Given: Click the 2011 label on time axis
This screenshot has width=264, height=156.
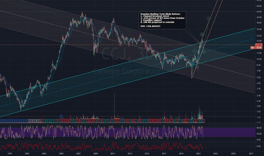Looking at the screenshot, I should (113, 154).
